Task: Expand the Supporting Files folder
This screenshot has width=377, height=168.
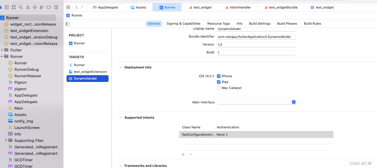Action: click(x=6, y=140)
